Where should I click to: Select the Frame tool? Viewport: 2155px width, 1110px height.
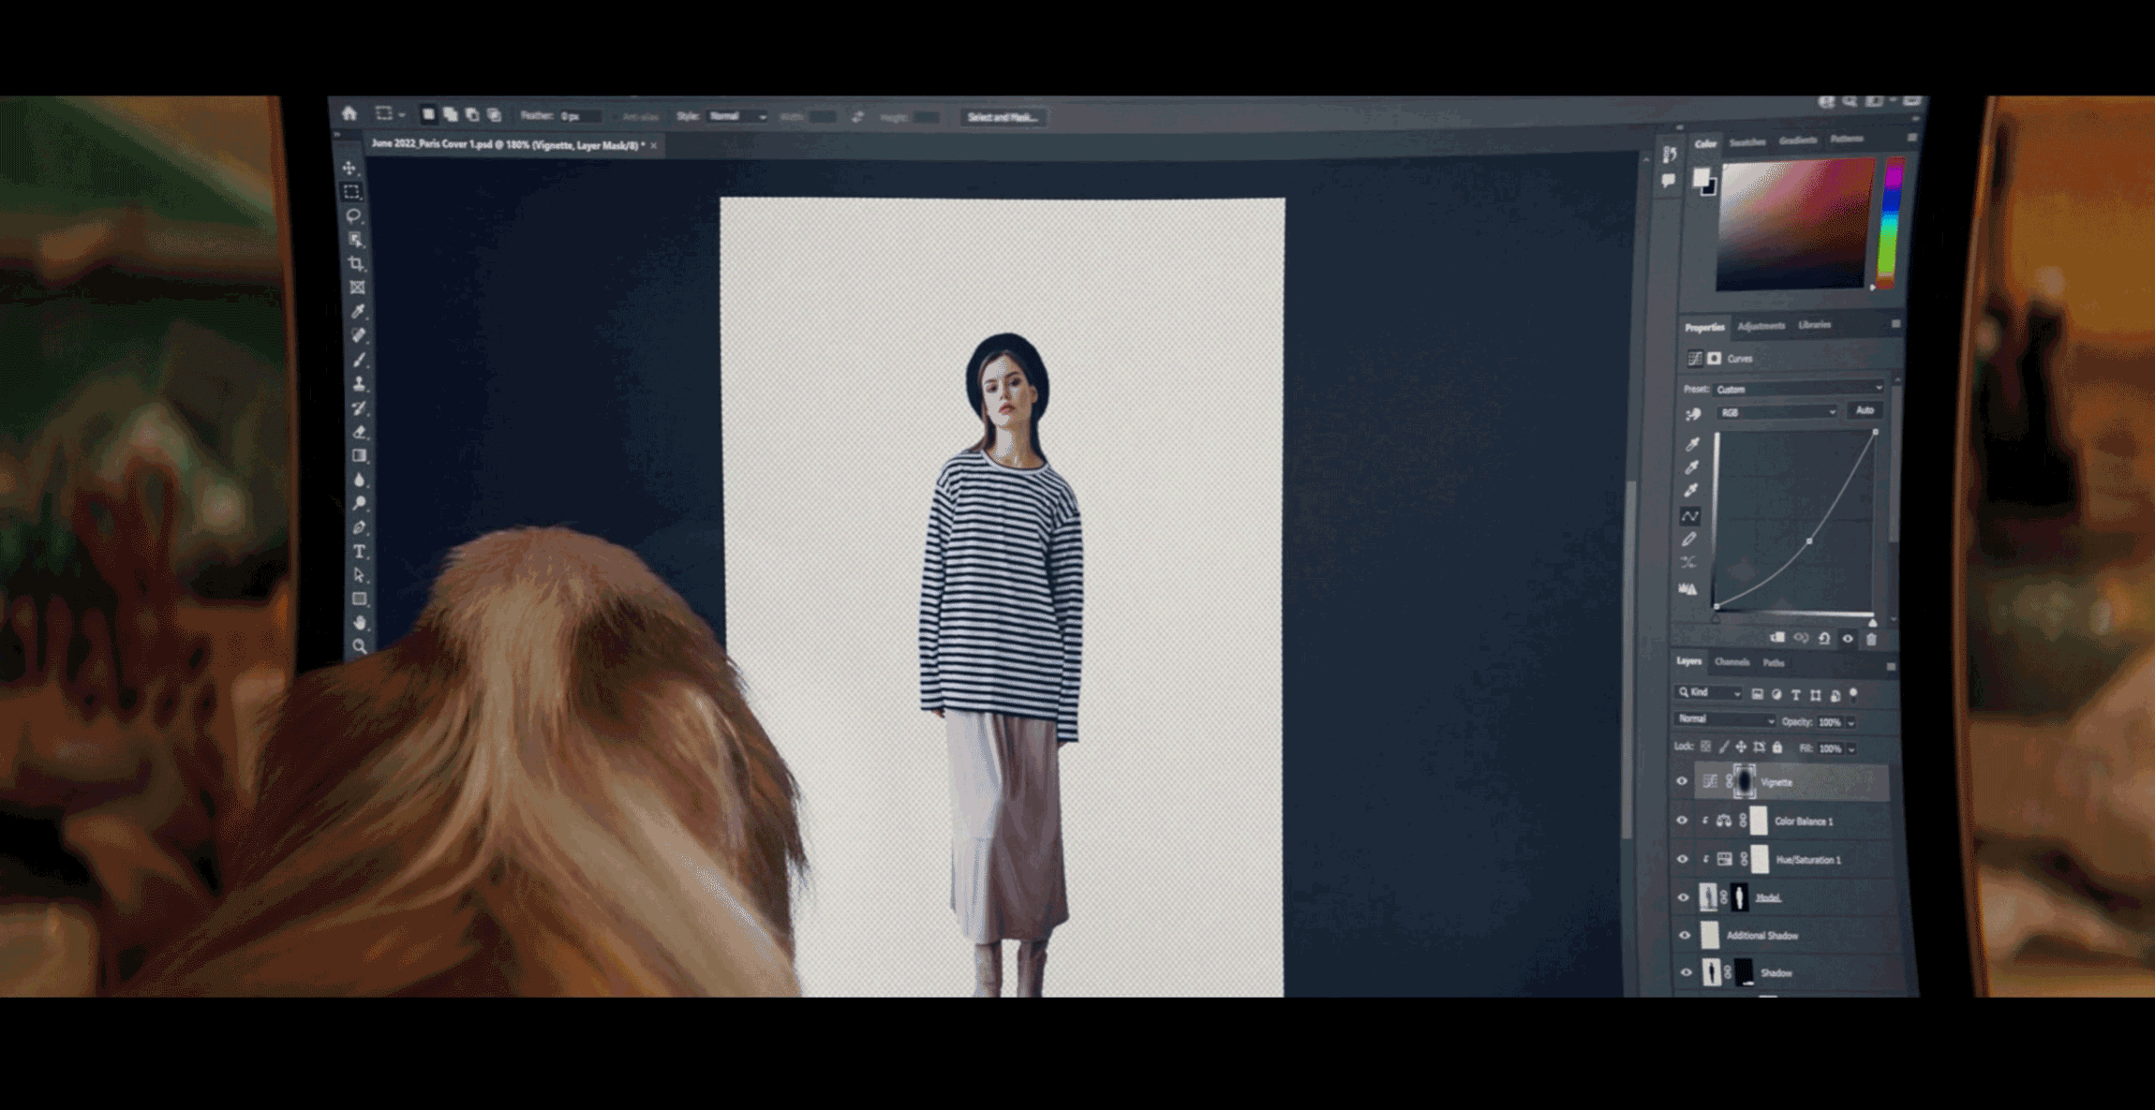[x=357, y=288]
